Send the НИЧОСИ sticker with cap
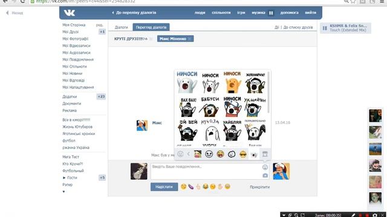This screenshot has height=217, width=387. (x=232, y=107)
